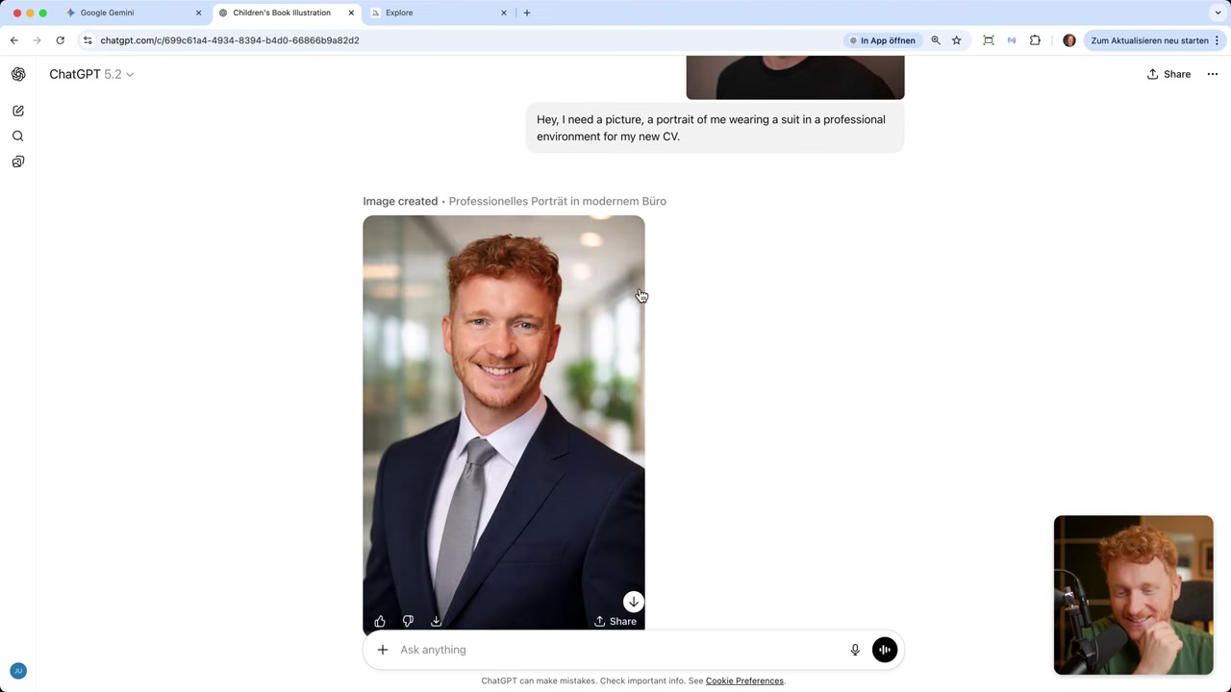This screenshot has width=1231, height=692.
Task: Open a new browser tab
Action: pos(526,12)
